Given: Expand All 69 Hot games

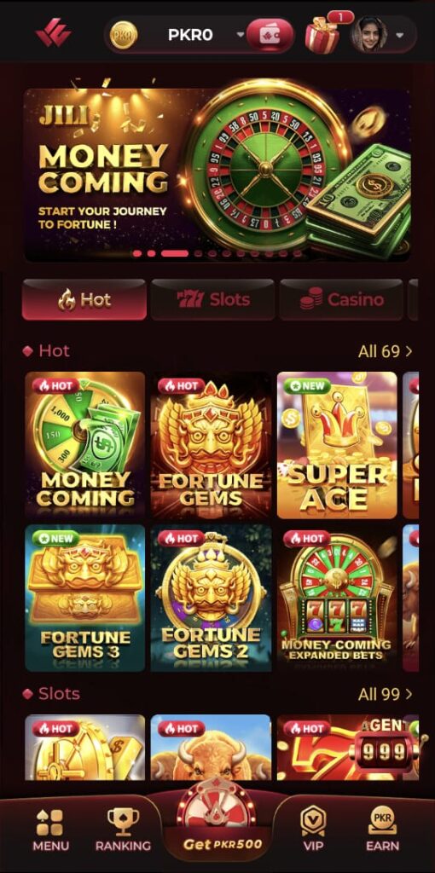Looking at the screenshot, I should [x=386, y=351].
